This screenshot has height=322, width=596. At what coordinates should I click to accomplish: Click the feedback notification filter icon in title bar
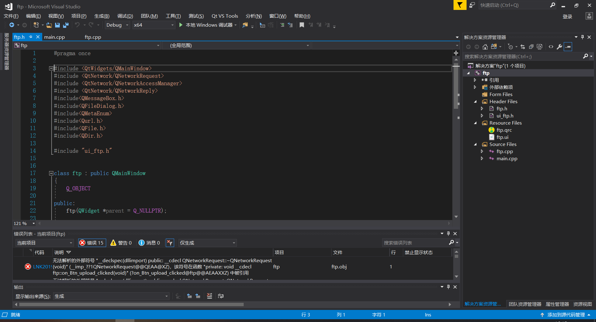click(x=460, y=5)
